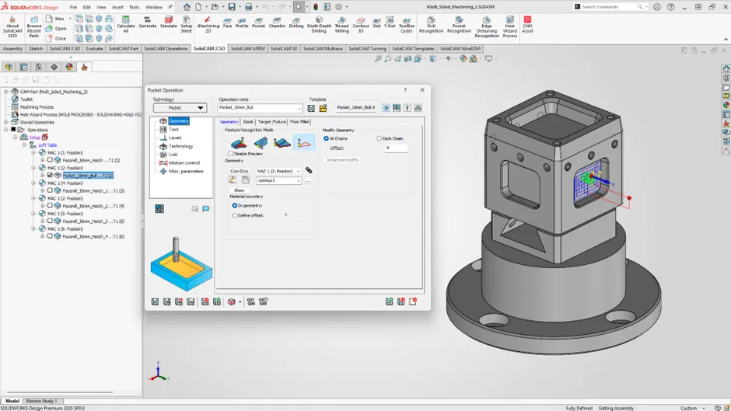Start the Simulate tool
731x411 pixels.
(x=168, y=23)
